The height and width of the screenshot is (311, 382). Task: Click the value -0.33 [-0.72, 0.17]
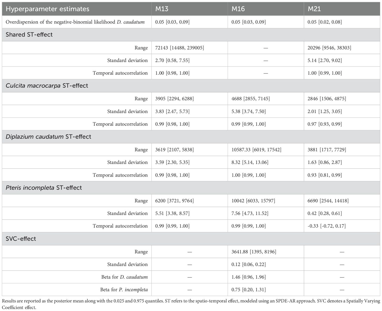(x=327, y=226)
